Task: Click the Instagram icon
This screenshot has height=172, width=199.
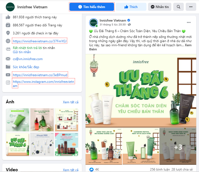Action: pos(8,83)
